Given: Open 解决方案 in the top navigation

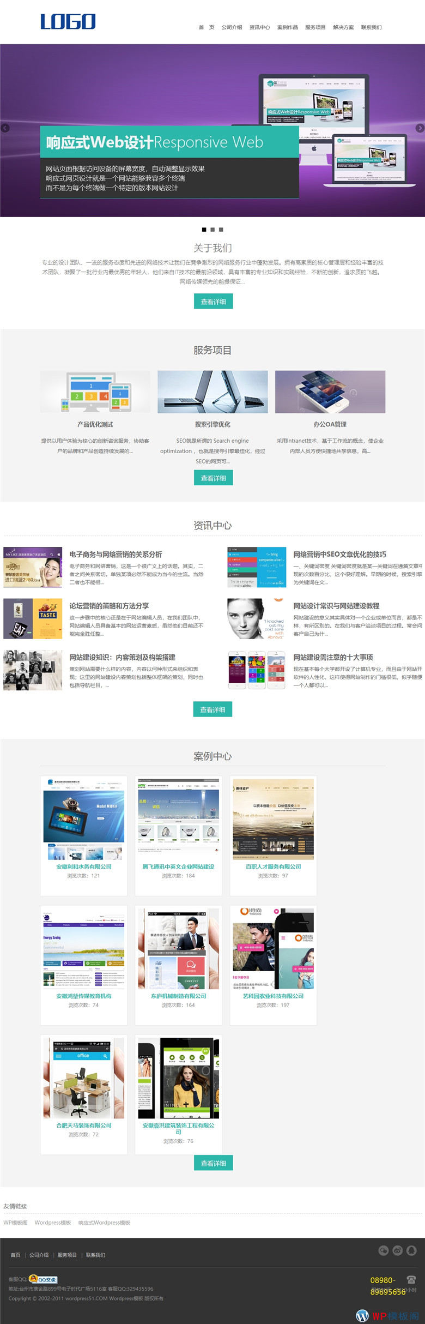Looking at the screenshot, I should [343, 27].
